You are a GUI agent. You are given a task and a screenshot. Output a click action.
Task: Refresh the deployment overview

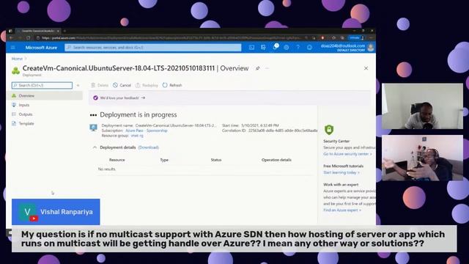172,85
